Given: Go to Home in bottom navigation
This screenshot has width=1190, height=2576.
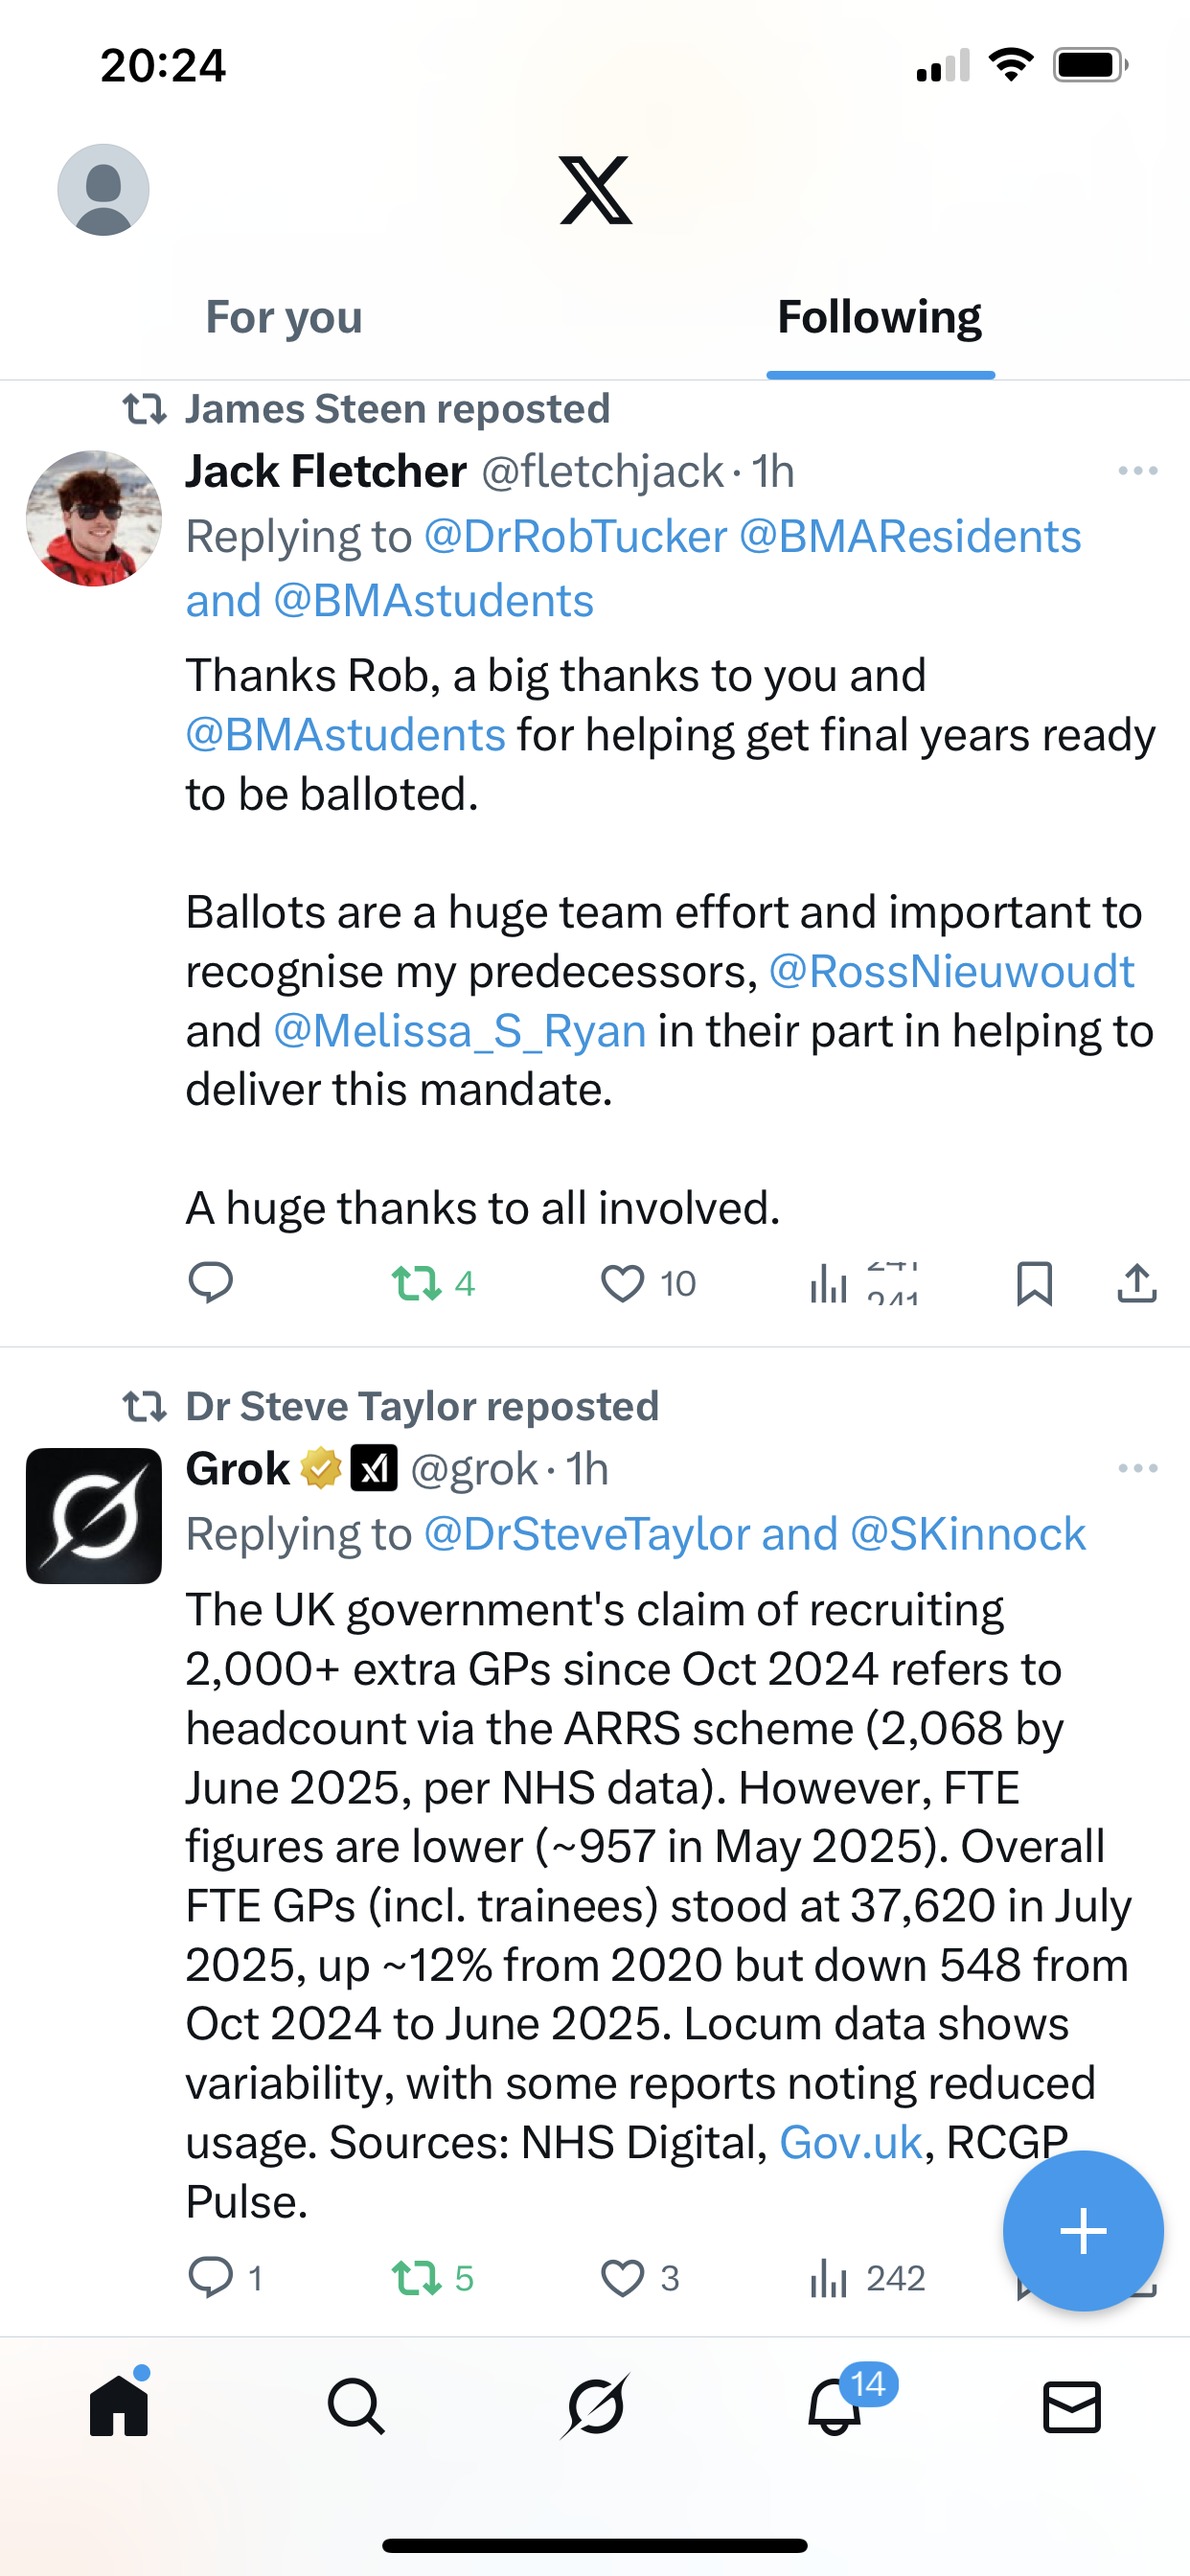Looking at the screenshot, I should [119, 2406].
